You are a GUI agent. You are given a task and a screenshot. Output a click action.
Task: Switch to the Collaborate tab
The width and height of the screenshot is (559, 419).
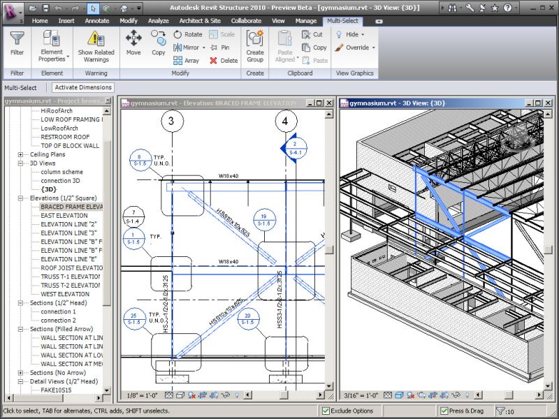pos(246,21)
